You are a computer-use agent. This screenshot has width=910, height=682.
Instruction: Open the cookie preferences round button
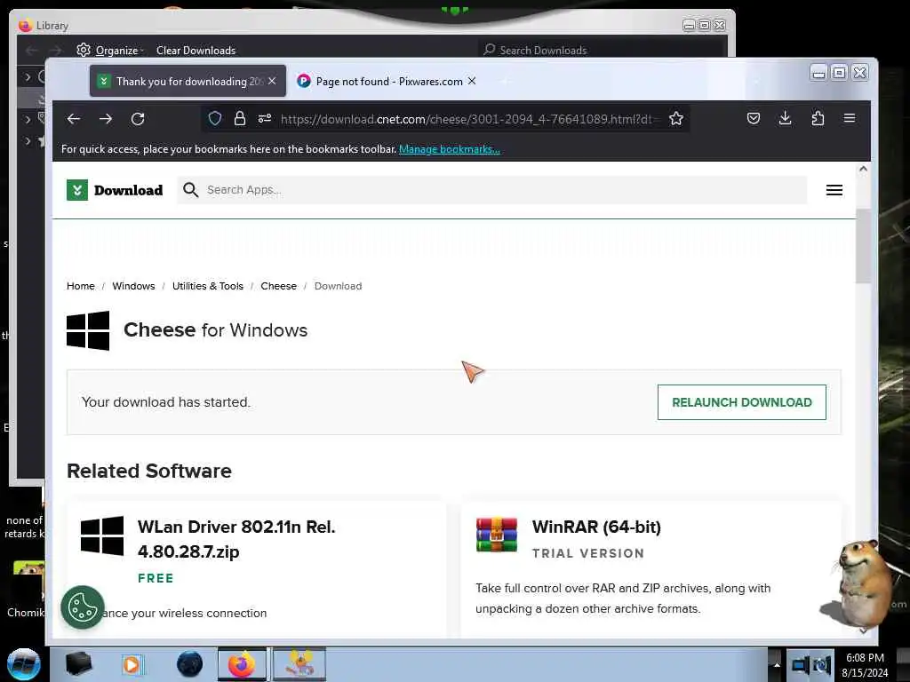[x=83, y=607]
